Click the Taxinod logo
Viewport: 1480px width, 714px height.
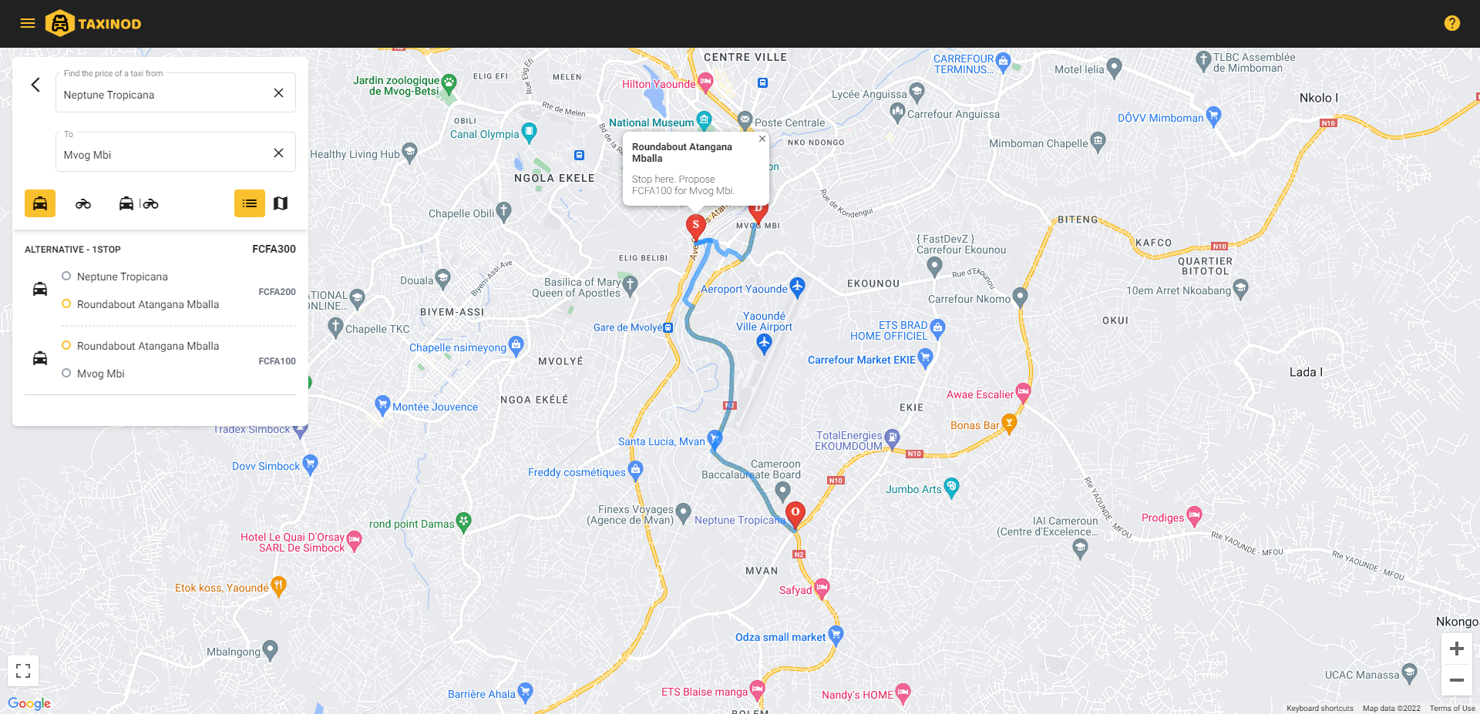(x=93, y=23)
